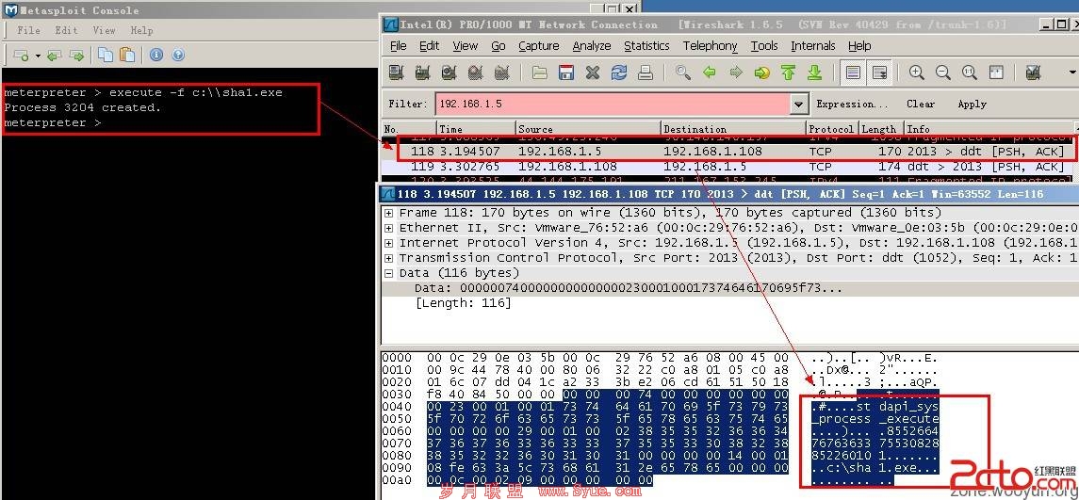Zoom in on Wireshark packet text
1079x500 pixels.
tap(917, 73)
